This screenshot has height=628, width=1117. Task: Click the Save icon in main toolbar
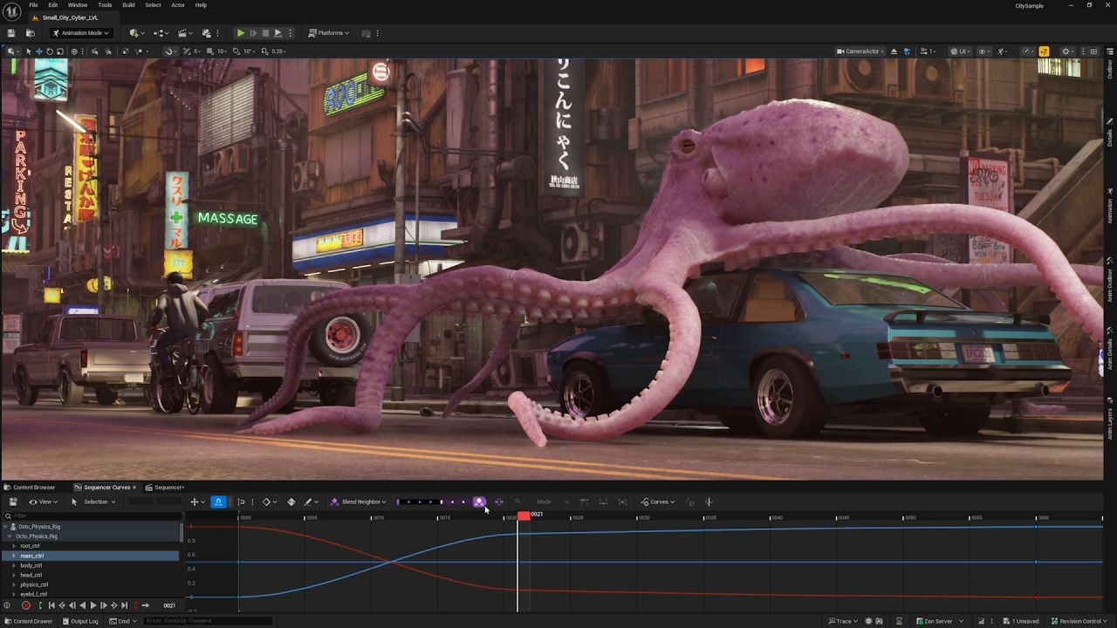[x=11, y=33]
